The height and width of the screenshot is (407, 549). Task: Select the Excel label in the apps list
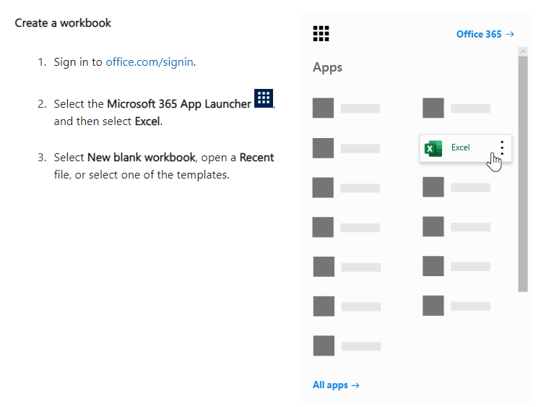[x=460, y=147]
